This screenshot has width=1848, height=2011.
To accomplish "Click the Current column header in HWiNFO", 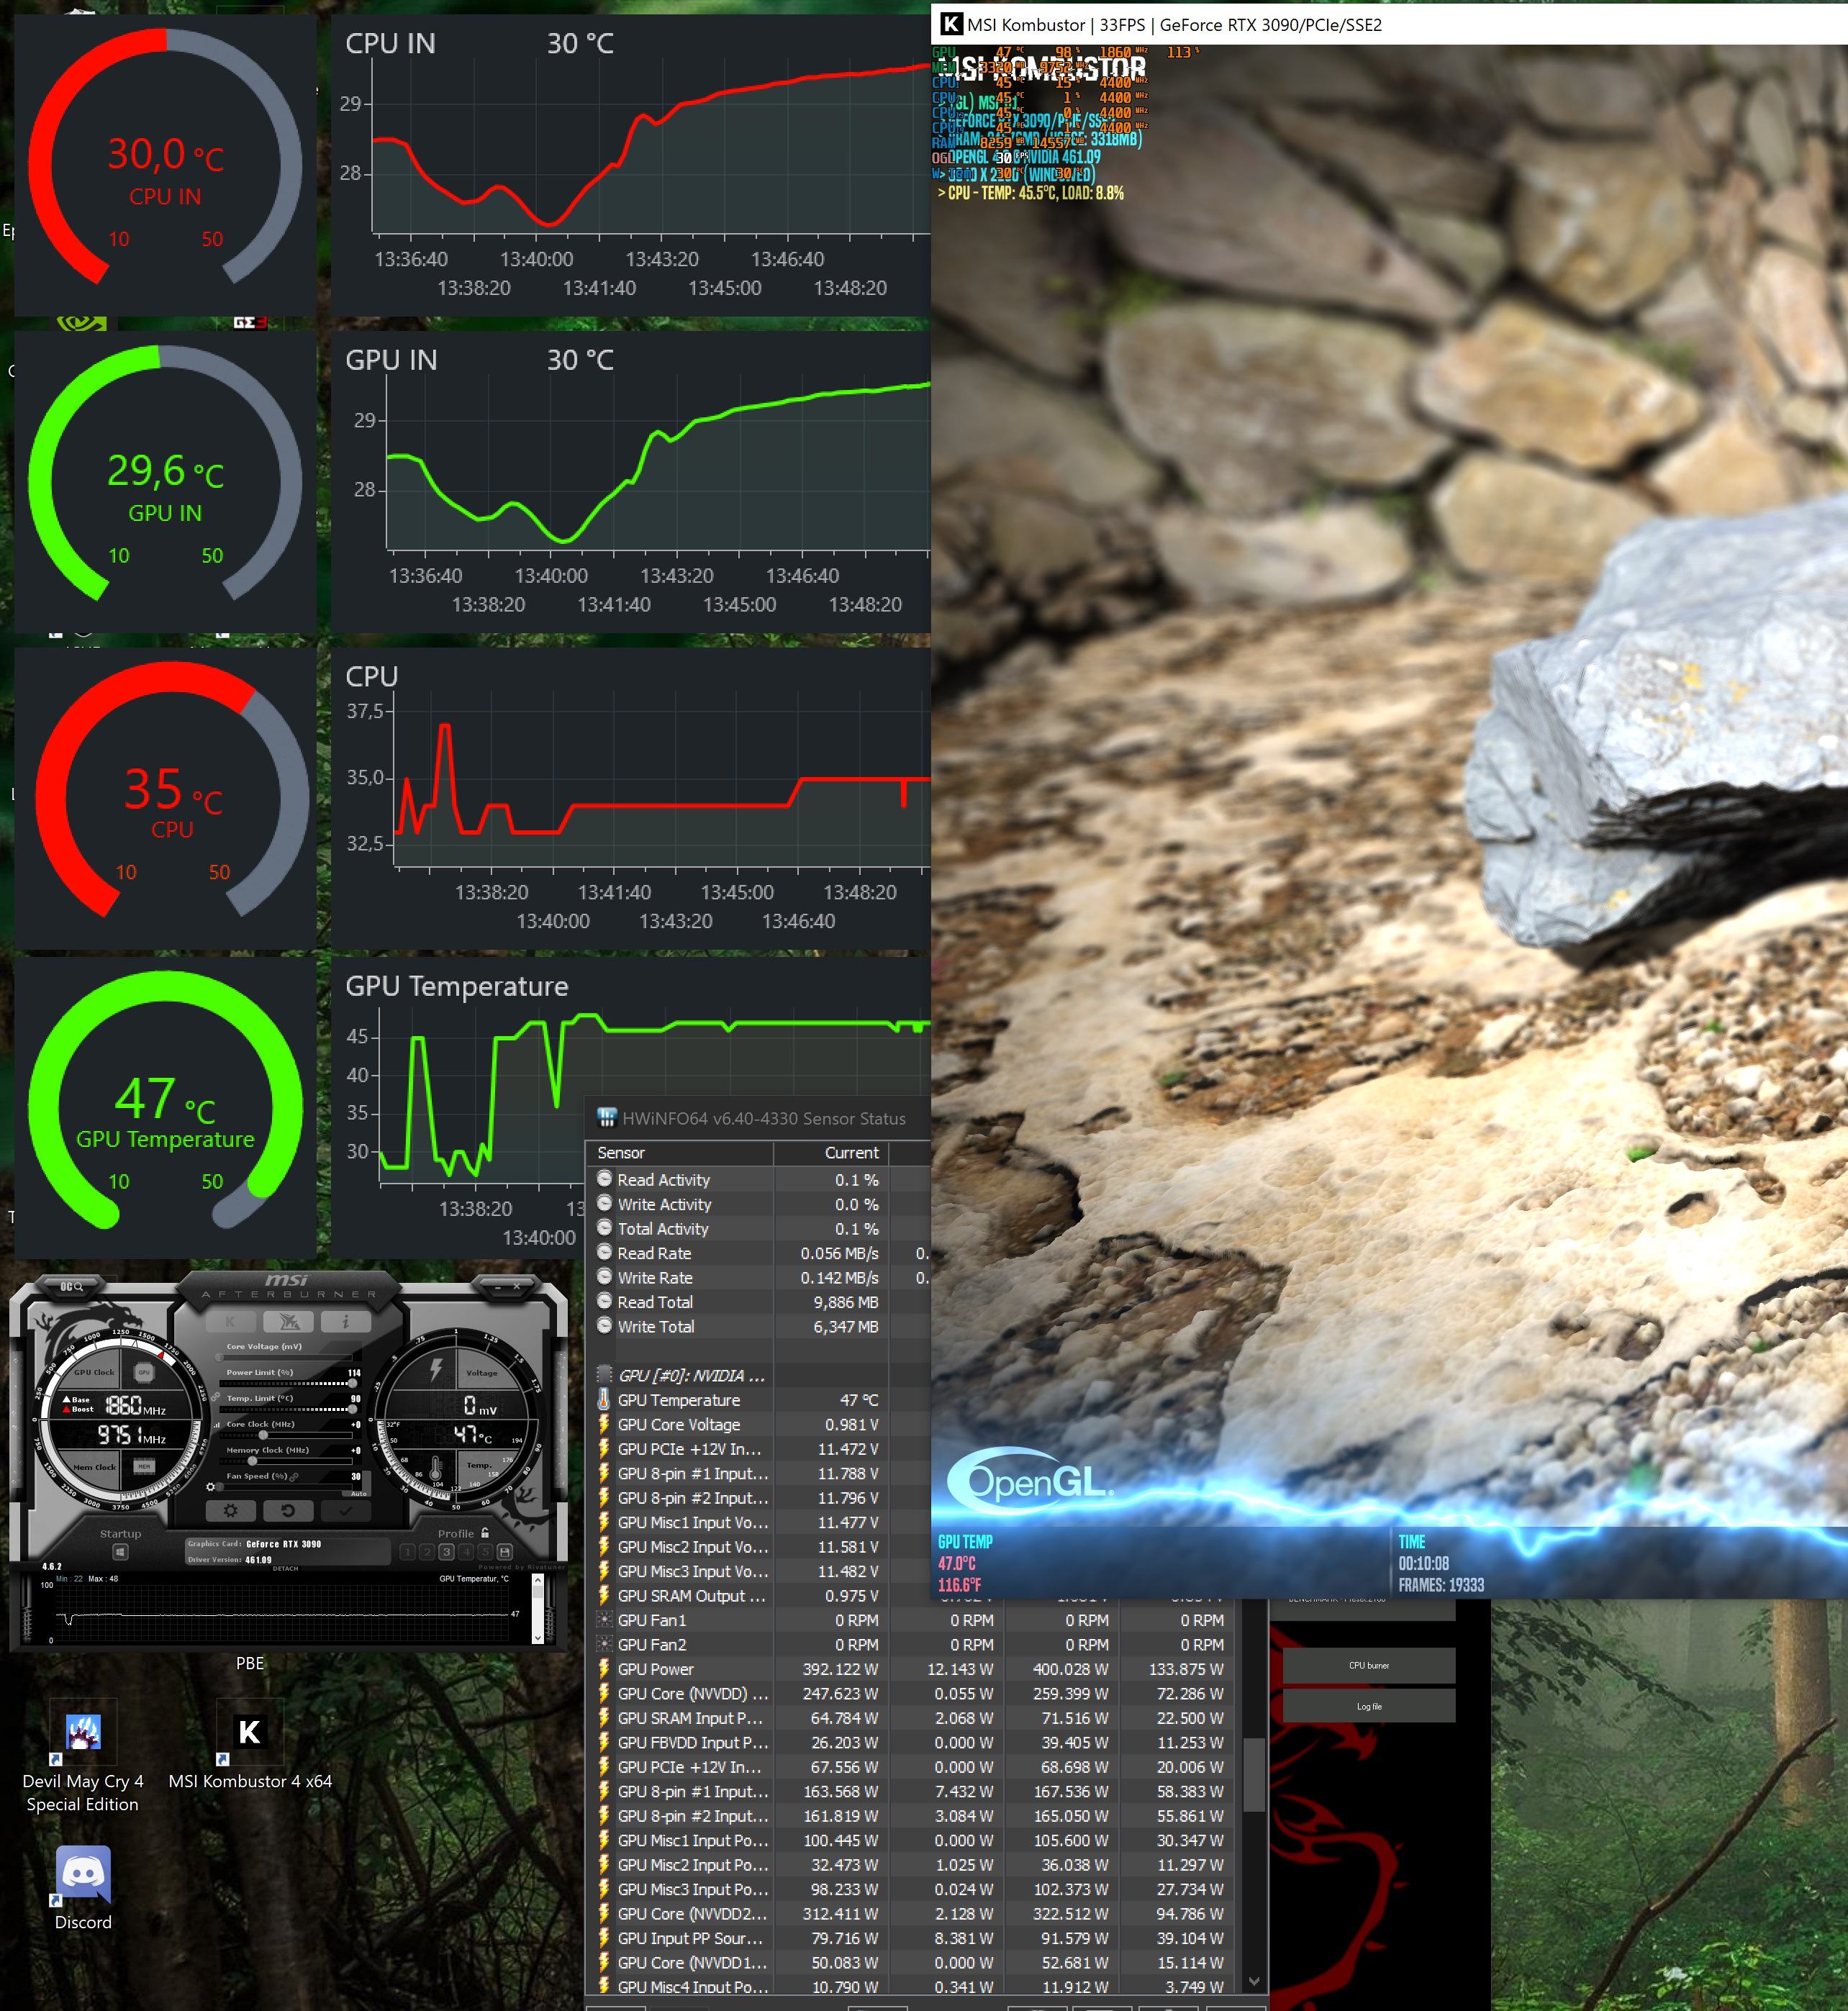I will click(x=832, y=1153).
